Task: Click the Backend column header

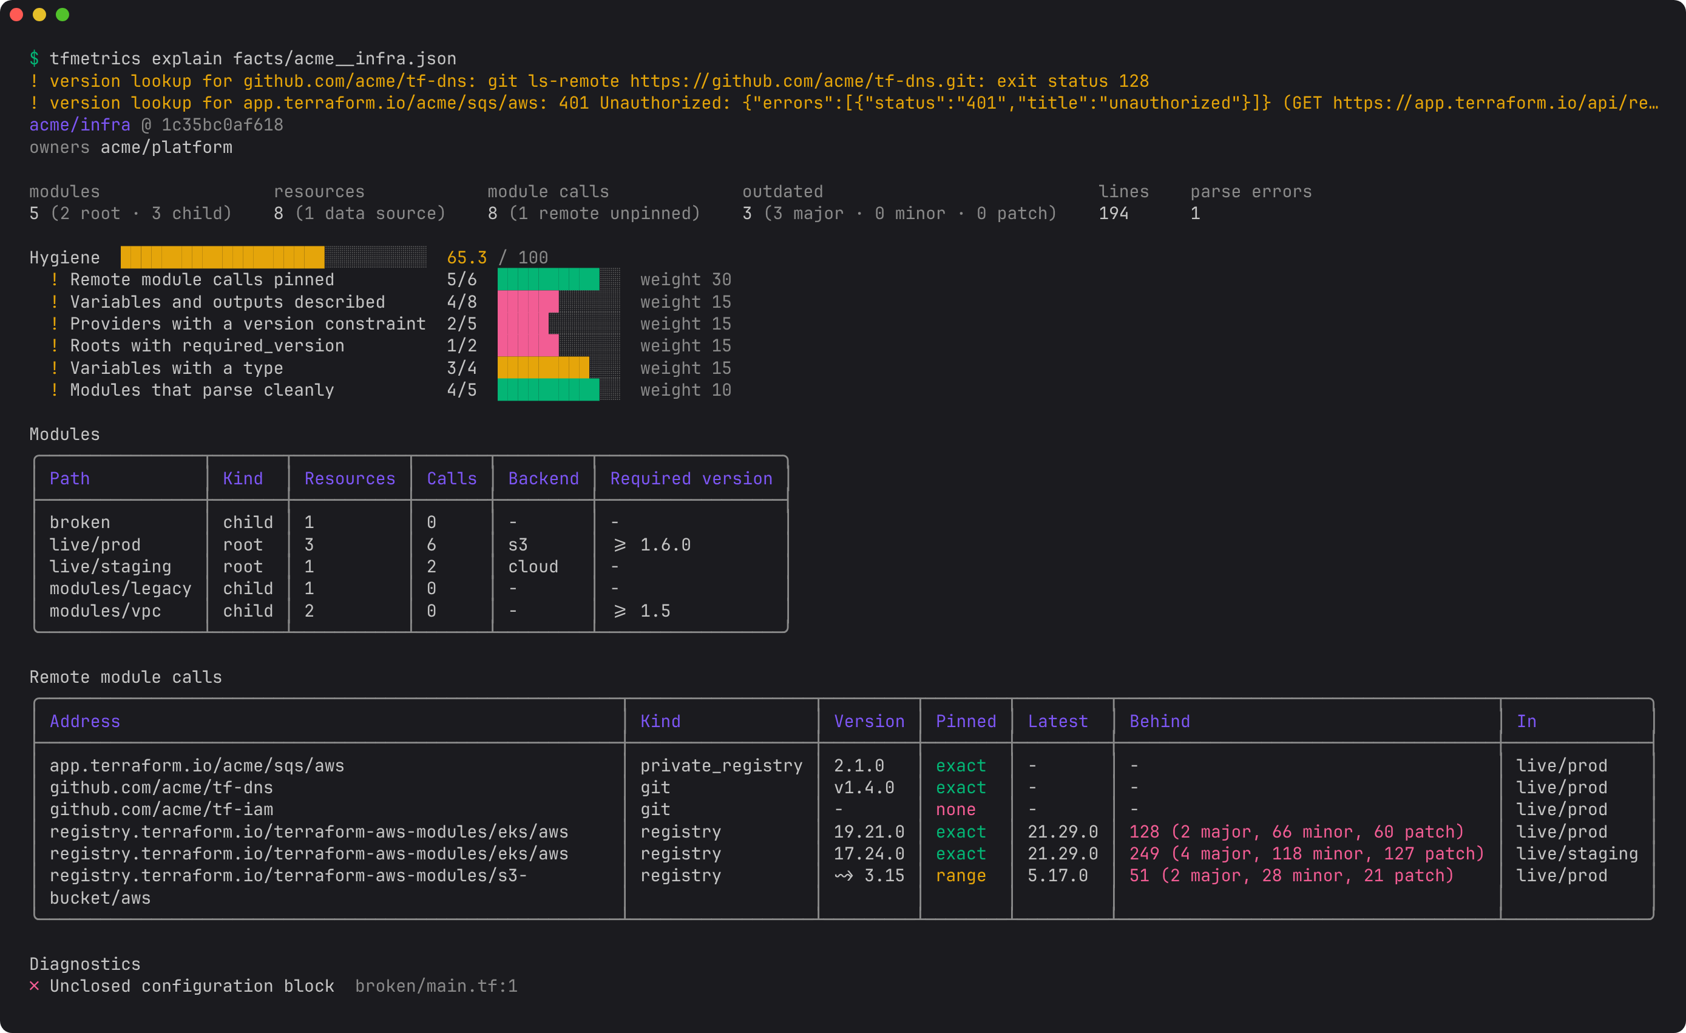Action: pos(543,478)
